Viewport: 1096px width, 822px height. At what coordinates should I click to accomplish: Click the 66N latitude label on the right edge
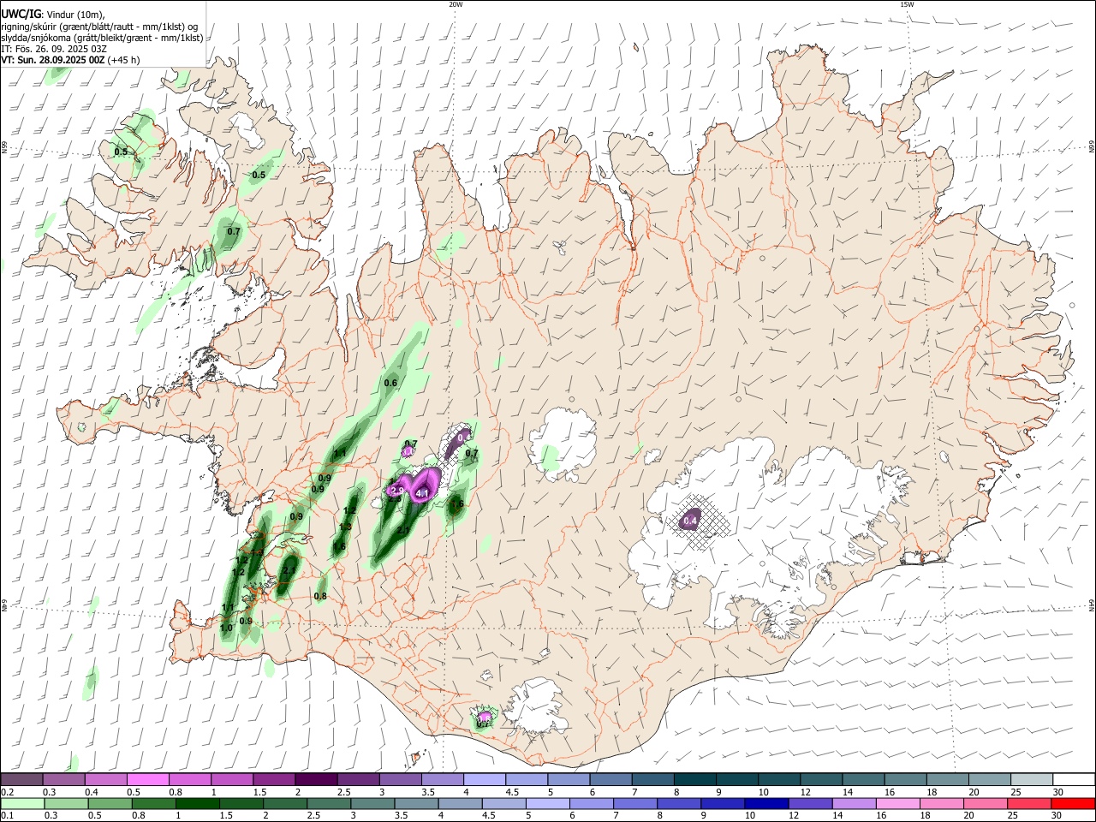pyautogui.click(x=1092, y=147)
